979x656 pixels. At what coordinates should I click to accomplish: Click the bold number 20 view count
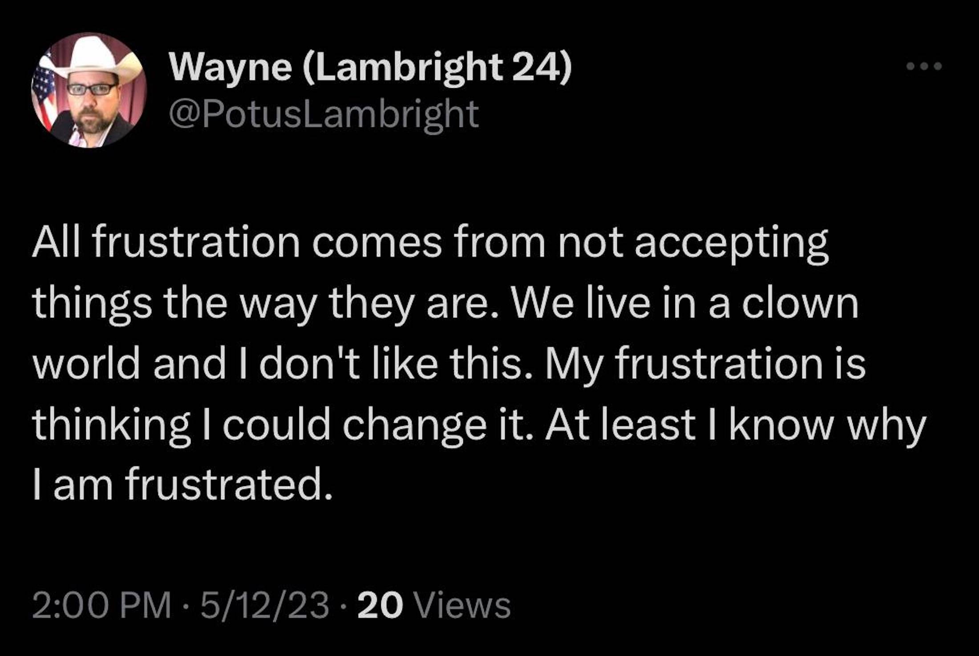click(x=380, y=606)
